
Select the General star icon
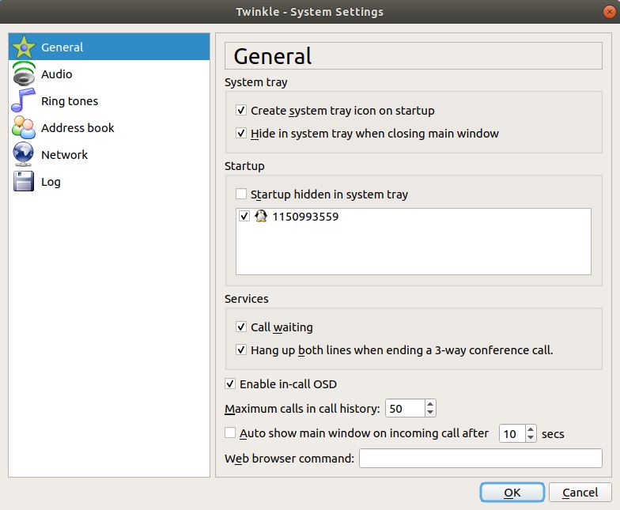(24, 47)
